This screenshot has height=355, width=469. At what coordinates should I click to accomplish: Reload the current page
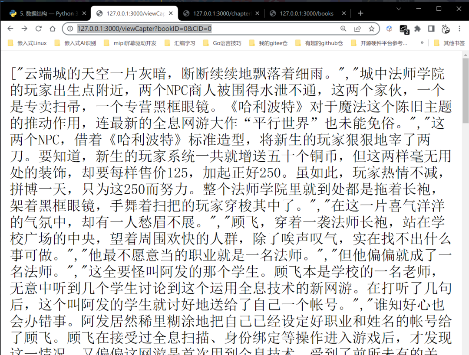[x=39, y=29]
